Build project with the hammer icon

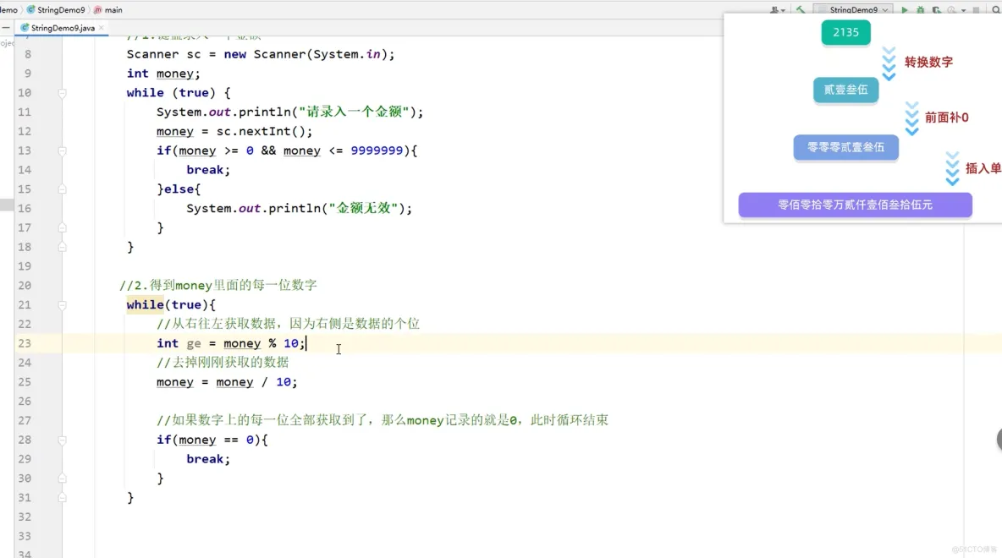[800, 9]
